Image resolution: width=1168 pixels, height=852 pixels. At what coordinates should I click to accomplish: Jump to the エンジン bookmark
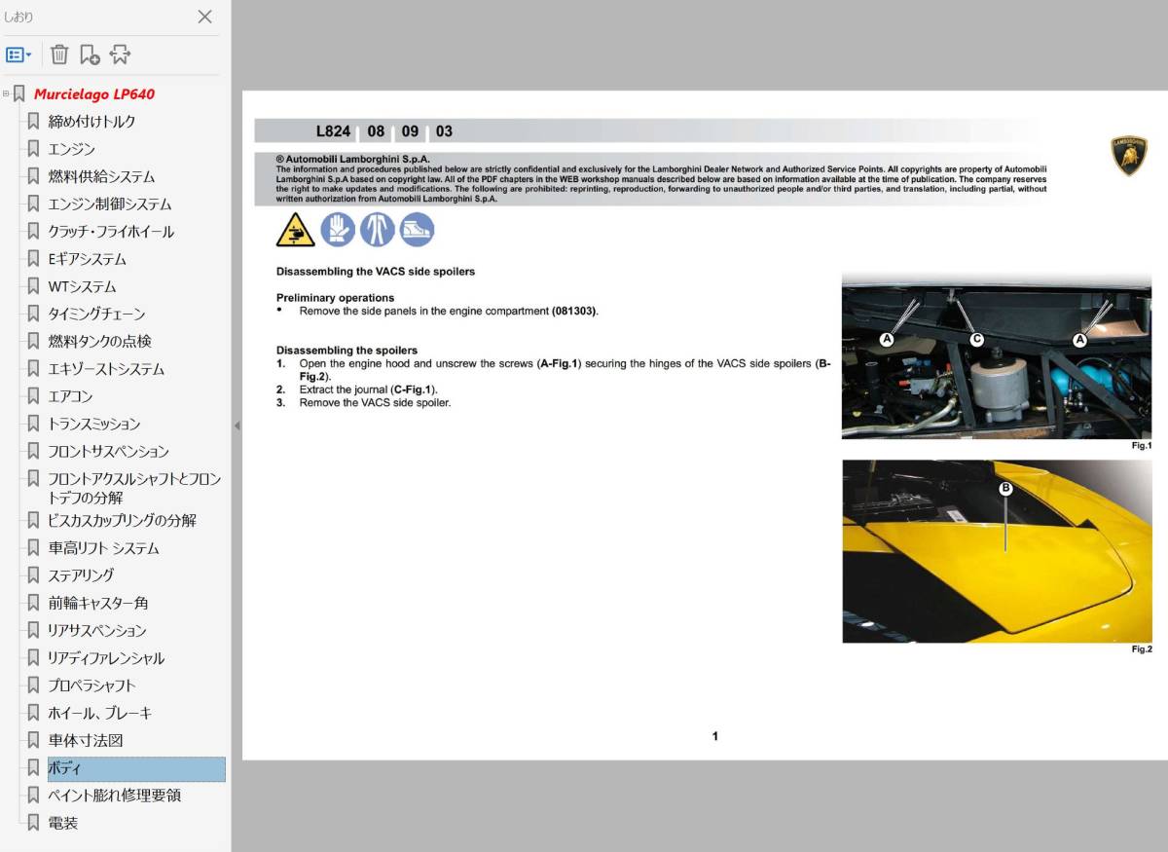(x=71, y=149)
